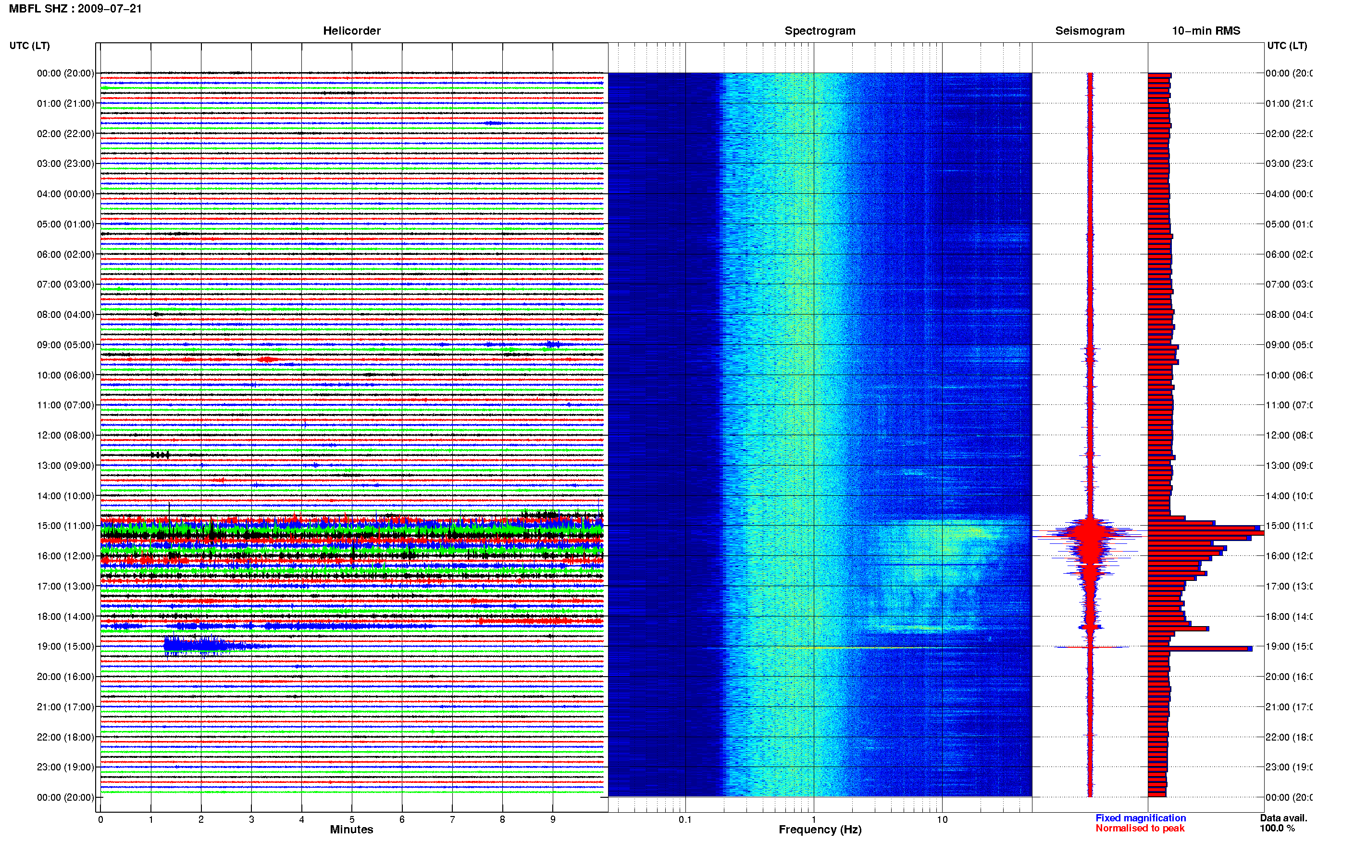The image size is (1367, 855).
Task: Click the left 15:00 (11:00) time label
Action: tap(65, 525)
